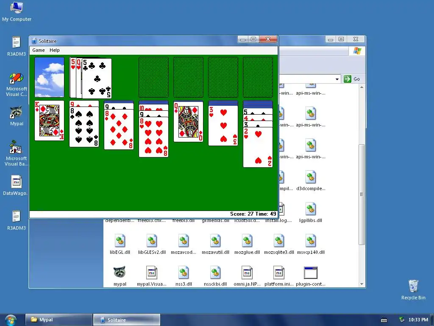This screenshot has width=434, height=326.
Task: Select libGLESv2.dll file icon
Action: pos(152,244)
